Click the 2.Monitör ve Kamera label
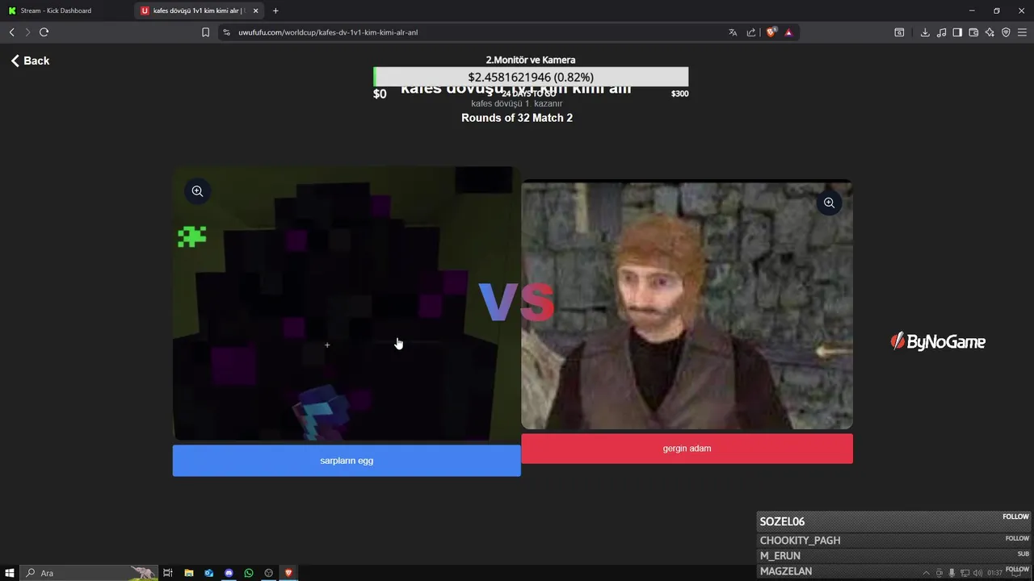The width and height of the screenshot is (1034, 581). tap(531, 60)
